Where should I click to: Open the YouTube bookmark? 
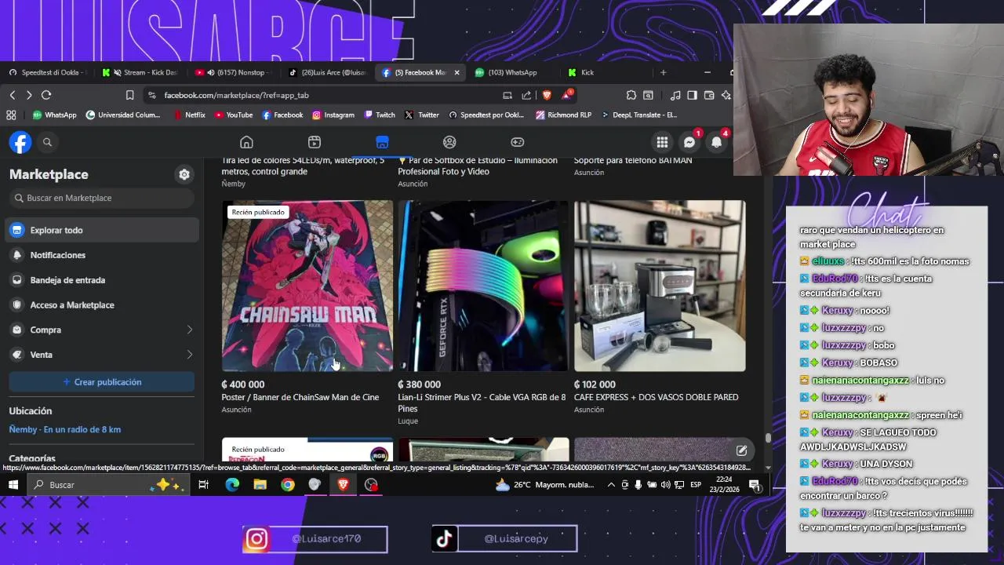coord(233,115)
